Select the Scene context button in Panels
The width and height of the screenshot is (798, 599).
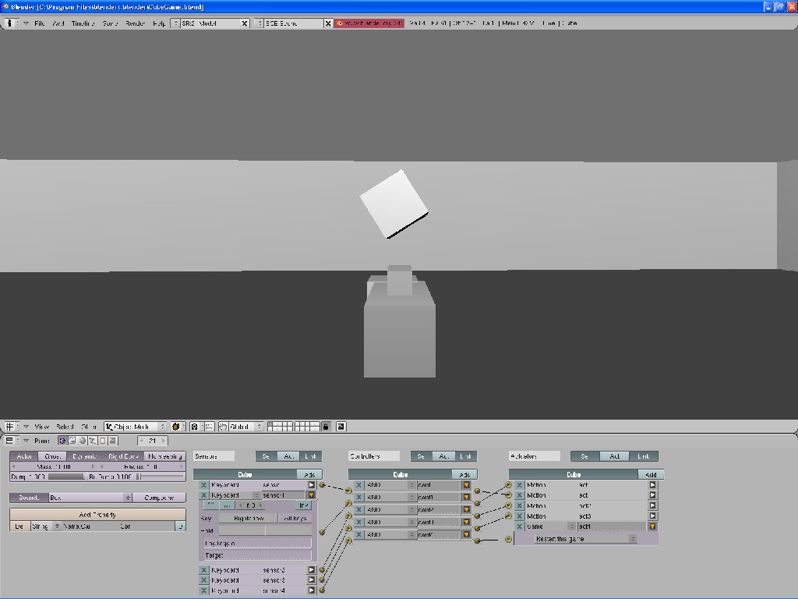(113, 441)
